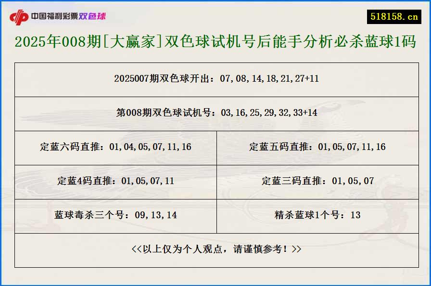
Task: Click the 定蓝三码直推 numbers 01,05,07
Action: pos(352,182)
